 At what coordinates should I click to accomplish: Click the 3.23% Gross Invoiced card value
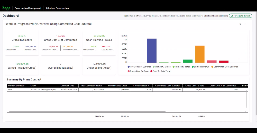[22, 36]
